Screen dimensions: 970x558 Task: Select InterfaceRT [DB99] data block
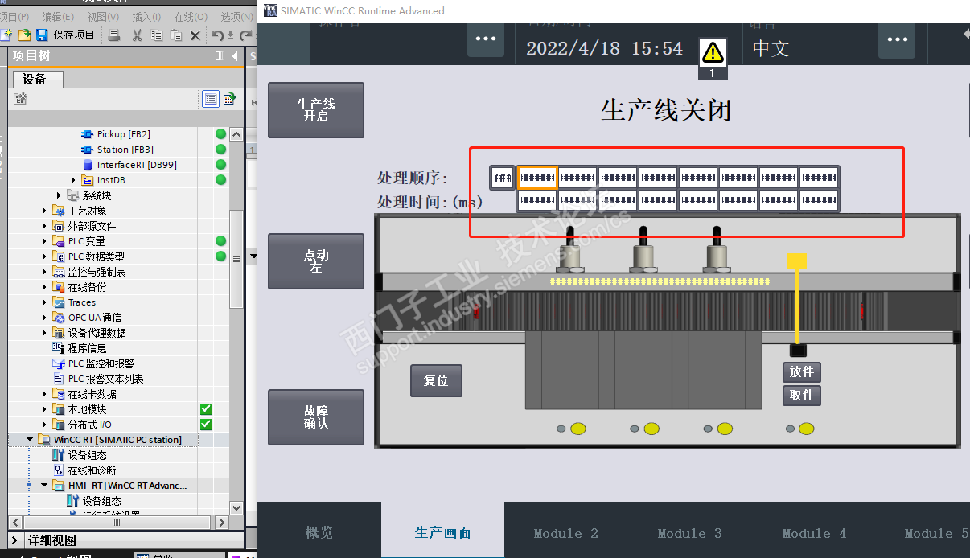click(137, 165)
